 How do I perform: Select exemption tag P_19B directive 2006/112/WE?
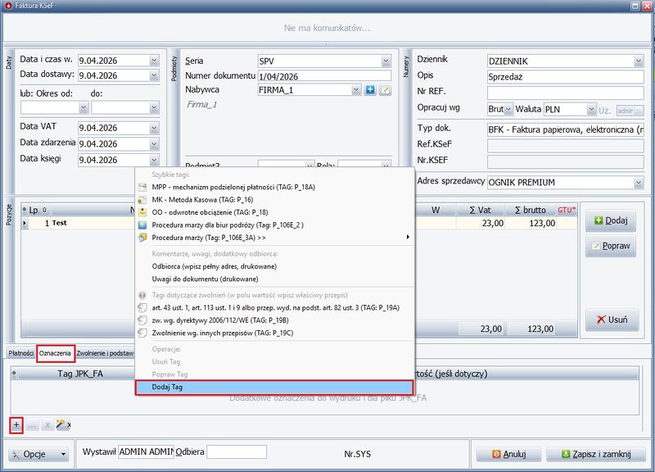click(x=221, y=320)
